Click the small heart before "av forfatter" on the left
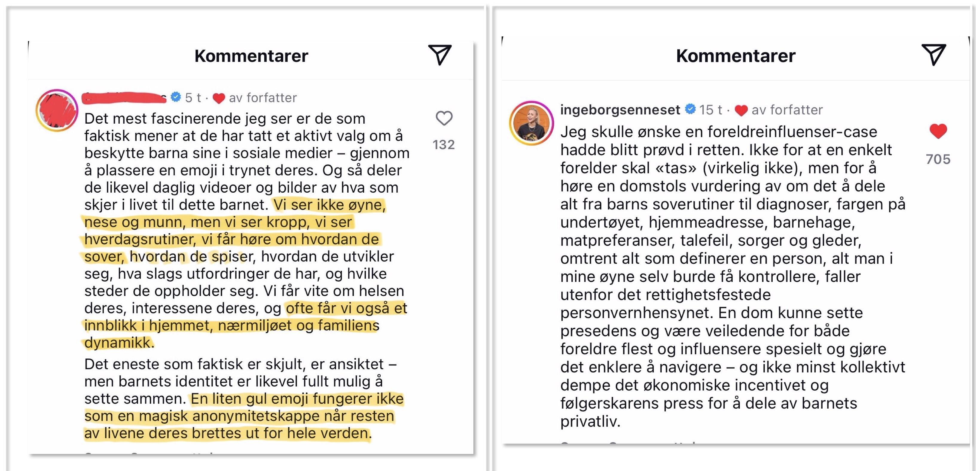 pyautogui.click(x=219, y=98)
